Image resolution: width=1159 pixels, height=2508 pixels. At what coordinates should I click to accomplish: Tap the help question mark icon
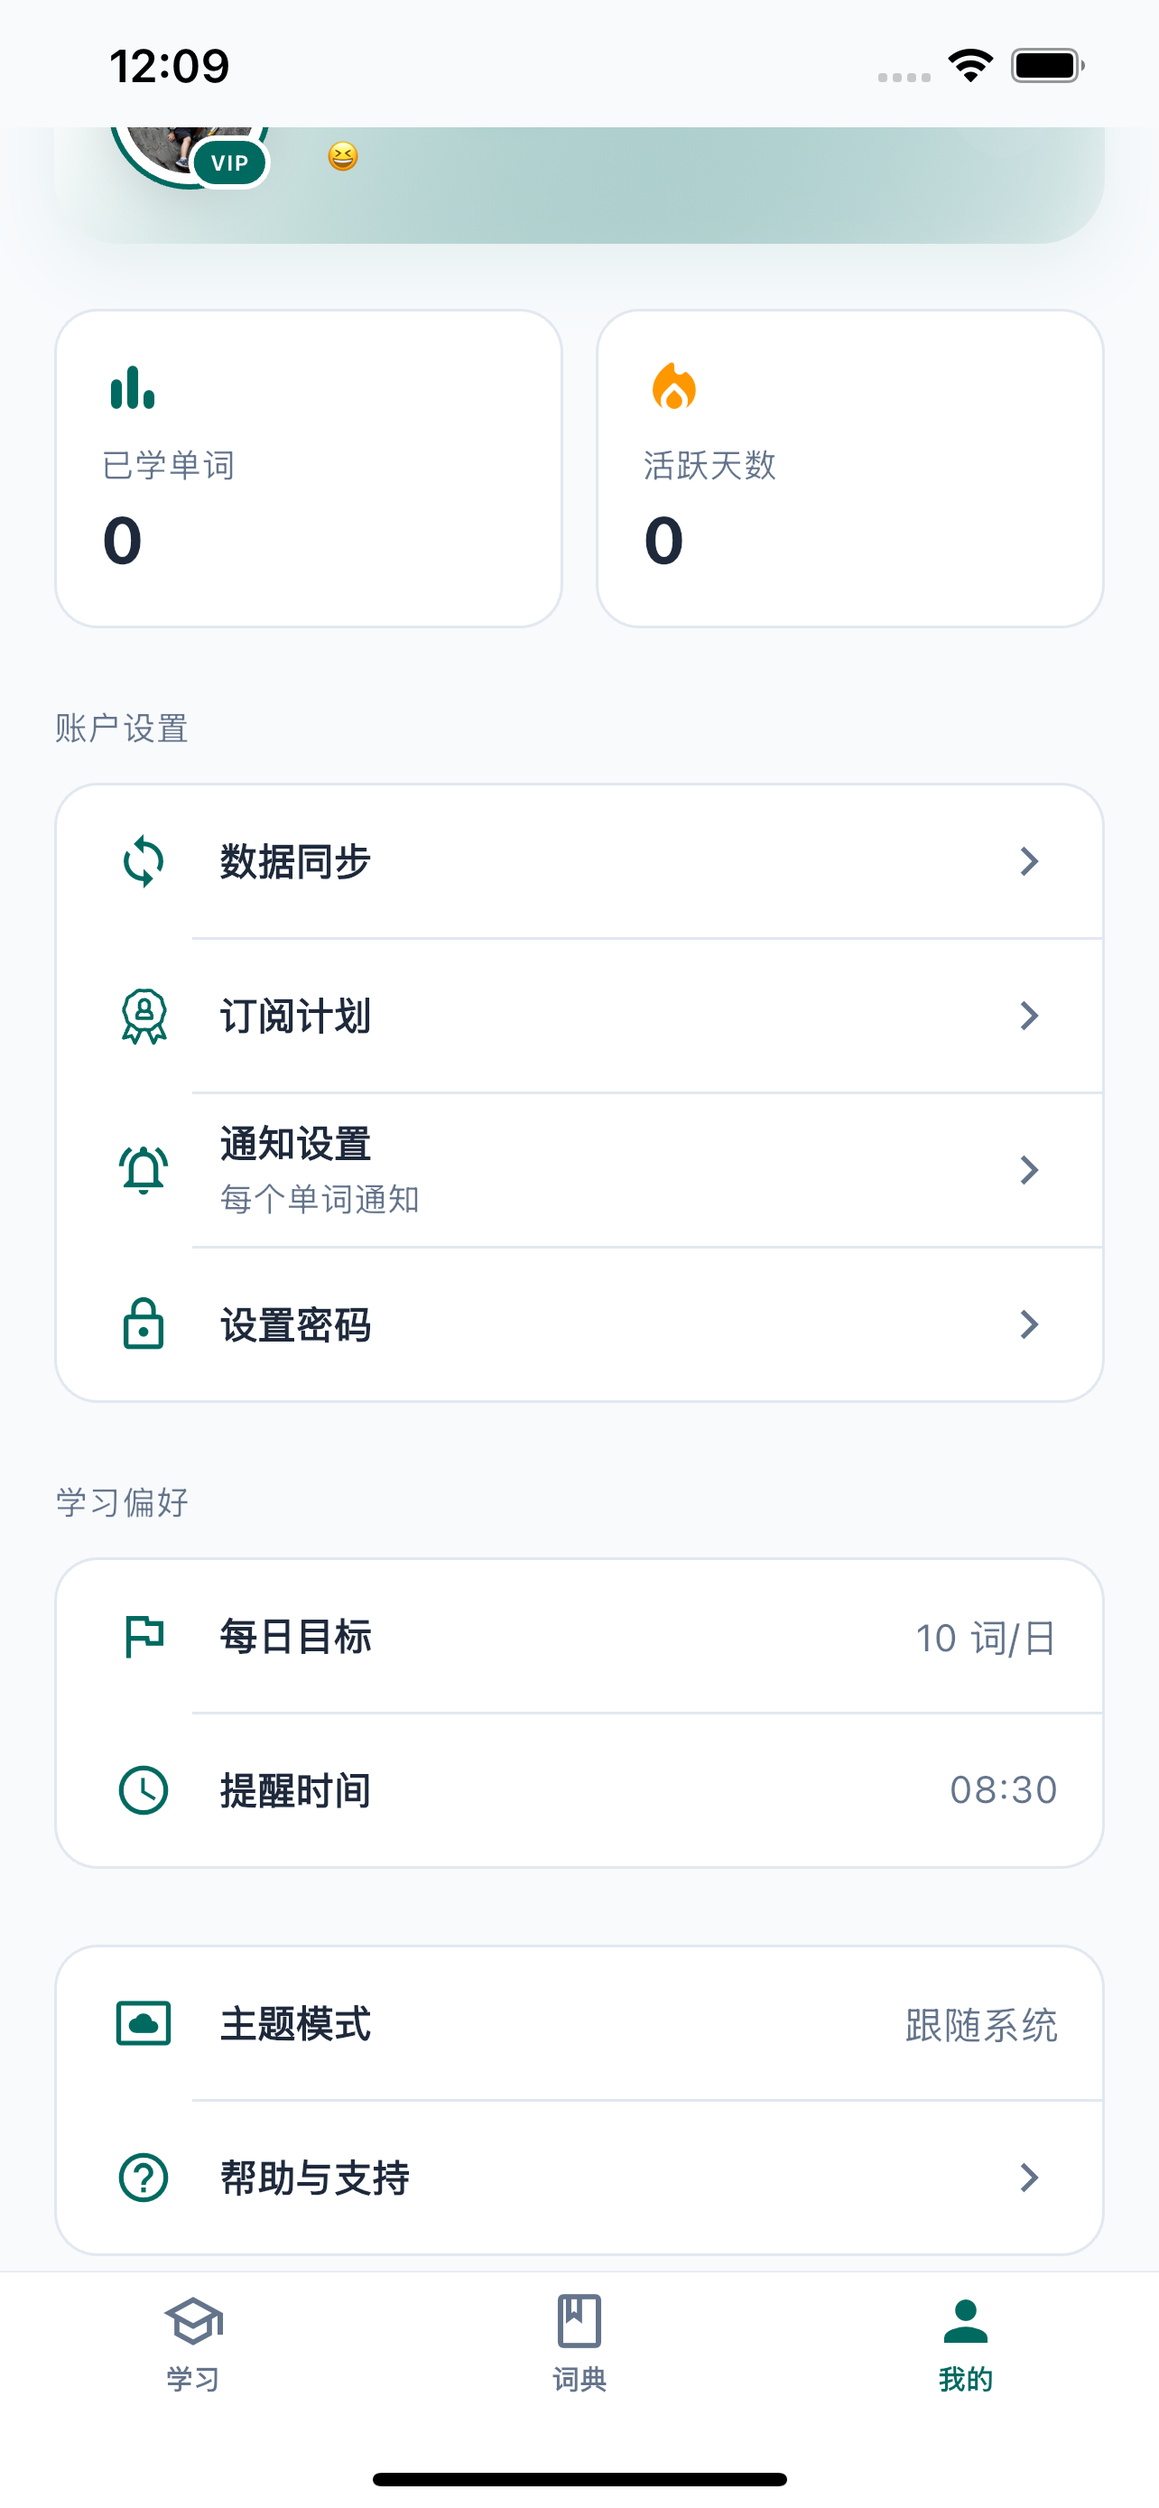tap(143, 2177)
